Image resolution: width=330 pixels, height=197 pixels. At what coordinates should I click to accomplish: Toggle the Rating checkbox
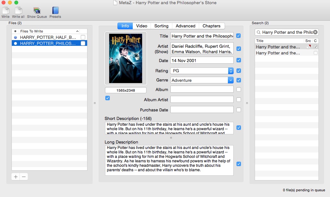pyautogui.click(x=238, y=71)
